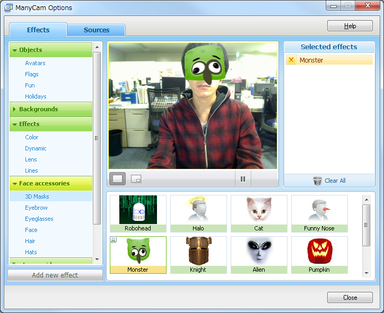The image size is (384, 313).
Task: Pause the webcam preview
Action: coord(243,179)
